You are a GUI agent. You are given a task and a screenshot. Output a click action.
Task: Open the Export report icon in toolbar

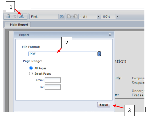click(x=22, y=16)
